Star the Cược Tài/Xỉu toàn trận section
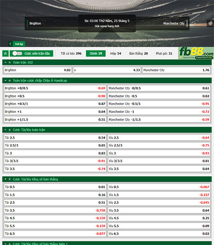This screenshot has height=245, width=214. (10, 130)
